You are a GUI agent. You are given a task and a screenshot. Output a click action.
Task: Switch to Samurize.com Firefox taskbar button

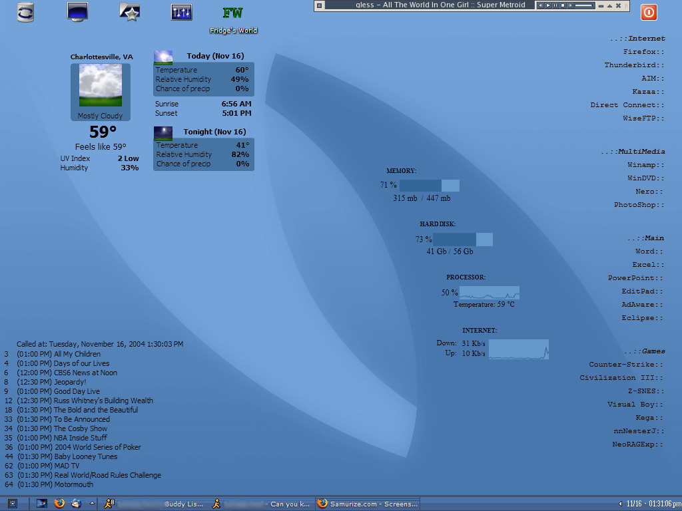[x=367, y=504]
